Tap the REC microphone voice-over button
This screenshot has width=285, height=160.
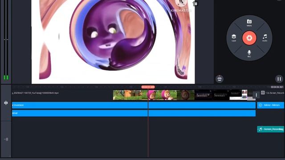point(249,53)
